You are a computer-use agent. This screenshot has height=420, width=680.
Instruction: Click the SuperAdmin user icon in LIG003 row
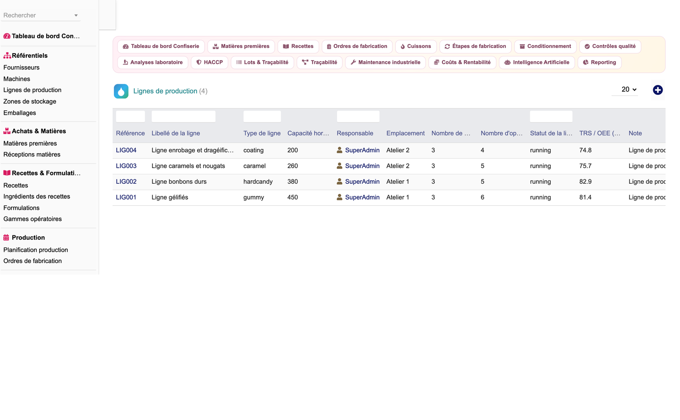(339, 166)
